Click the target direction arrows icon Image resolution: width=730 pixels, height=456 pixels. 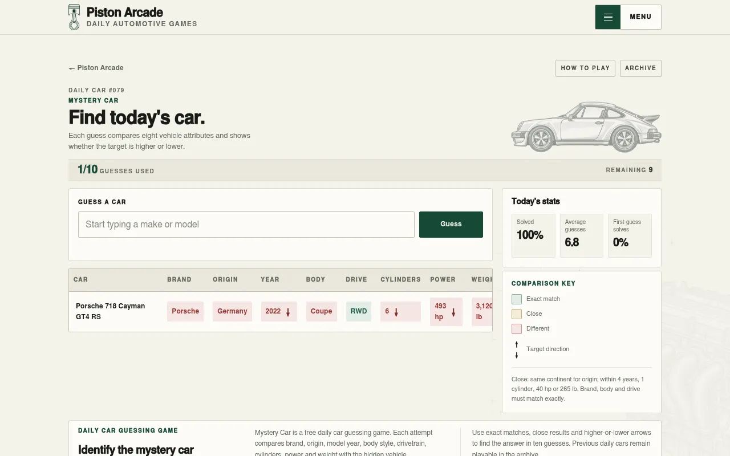[517, 349]
